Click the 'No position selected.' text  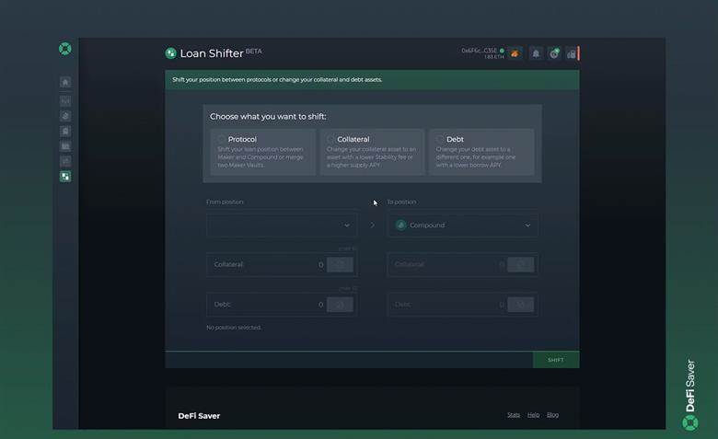point(234,328)
